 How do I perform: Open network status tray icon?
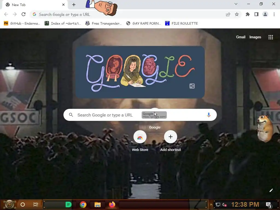(x=218, y=205)
